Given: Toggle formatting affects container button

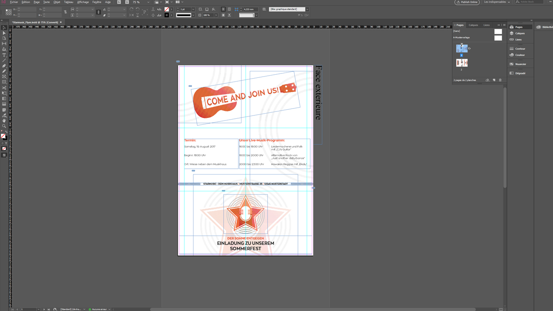Looking at the screenshot, I should [3, 143].
